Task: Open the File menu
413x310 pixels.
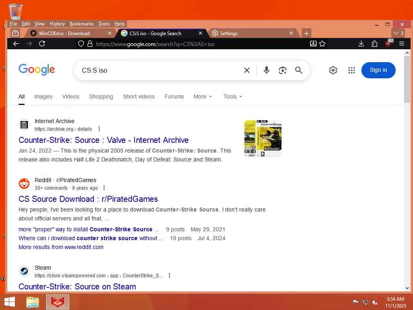Action: 13,24
